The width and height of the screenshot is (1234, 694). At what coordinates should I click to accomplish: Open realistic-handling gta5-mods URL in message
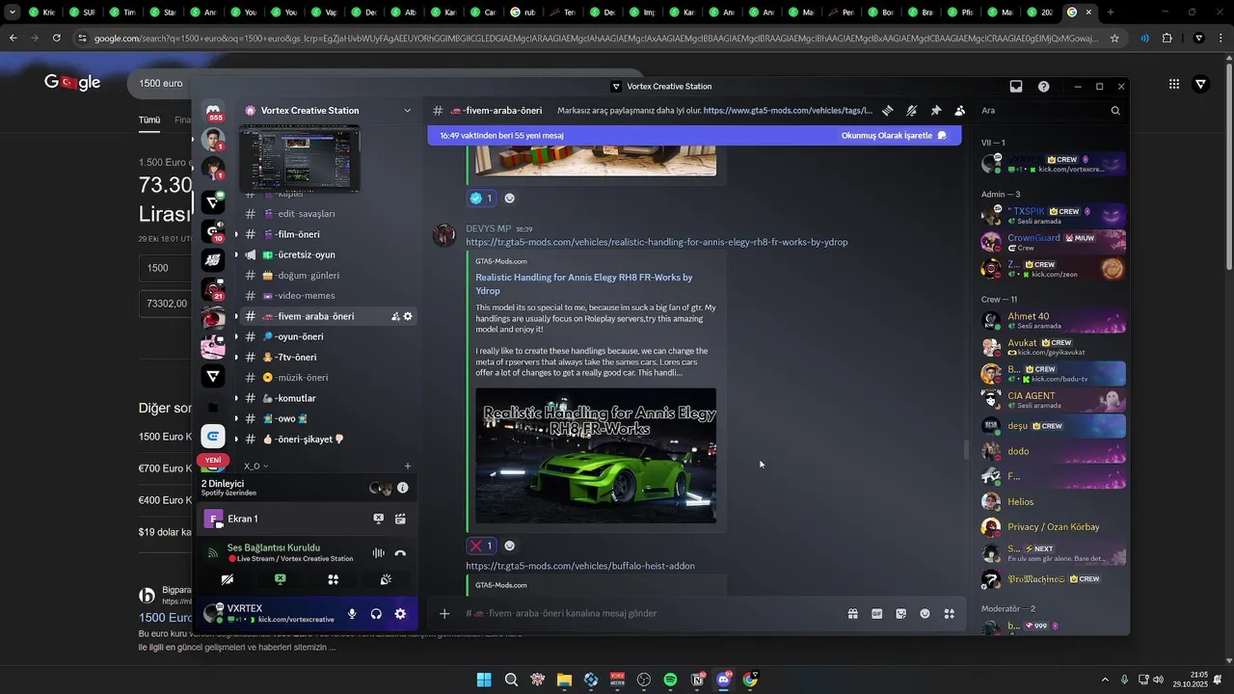[x=657, y=242]
